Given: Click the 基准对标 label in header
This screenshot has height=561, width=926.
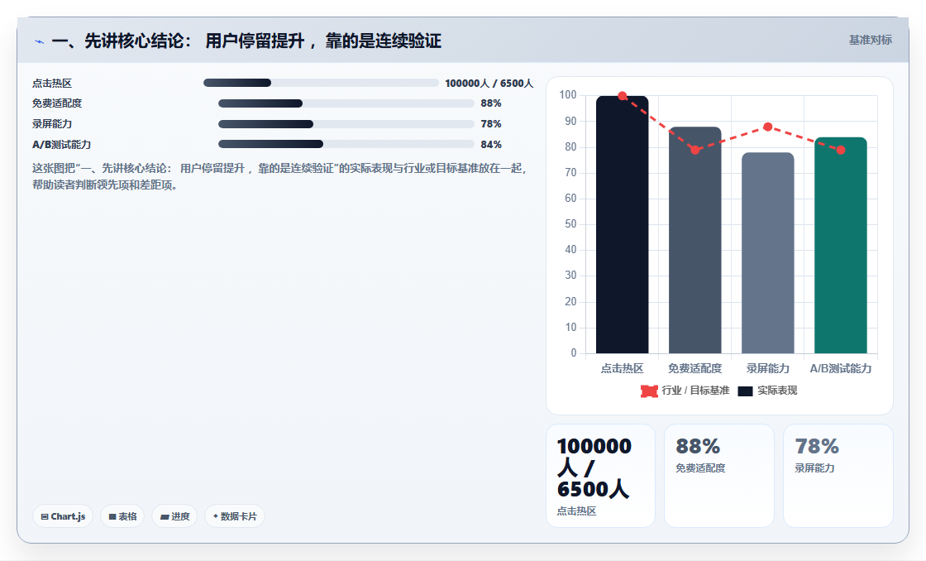Looking at the screenshot, I should (x=871, y=41).
